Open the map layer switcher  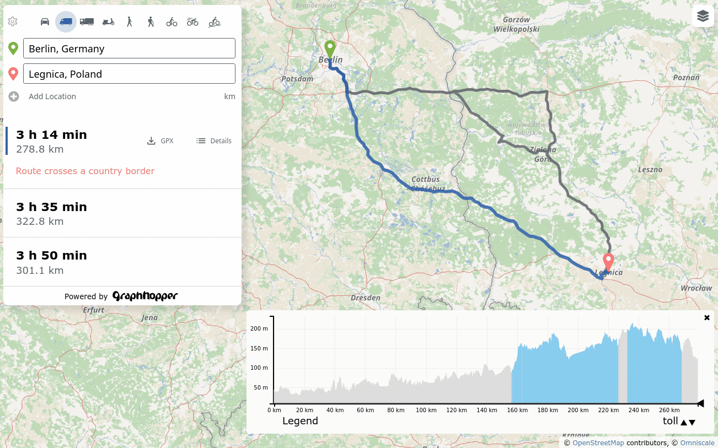pyautogui.click(x=703, y=16)
